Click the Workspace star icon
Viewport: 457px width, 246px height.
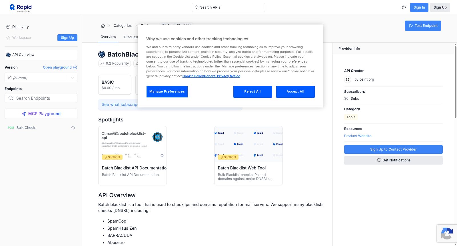(x=8, y=38)
